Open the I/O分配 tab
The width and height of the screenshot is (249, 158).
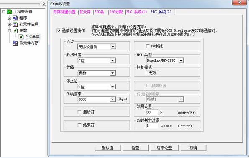(x=116, y=12)
